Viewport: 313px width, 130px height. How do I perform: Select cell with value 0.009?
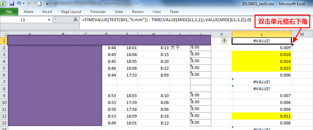coord(262,48)
